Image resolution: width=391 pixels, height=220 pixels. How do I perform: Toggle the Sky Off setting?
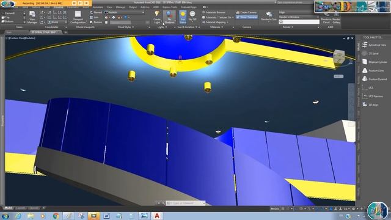coord(192,17)
